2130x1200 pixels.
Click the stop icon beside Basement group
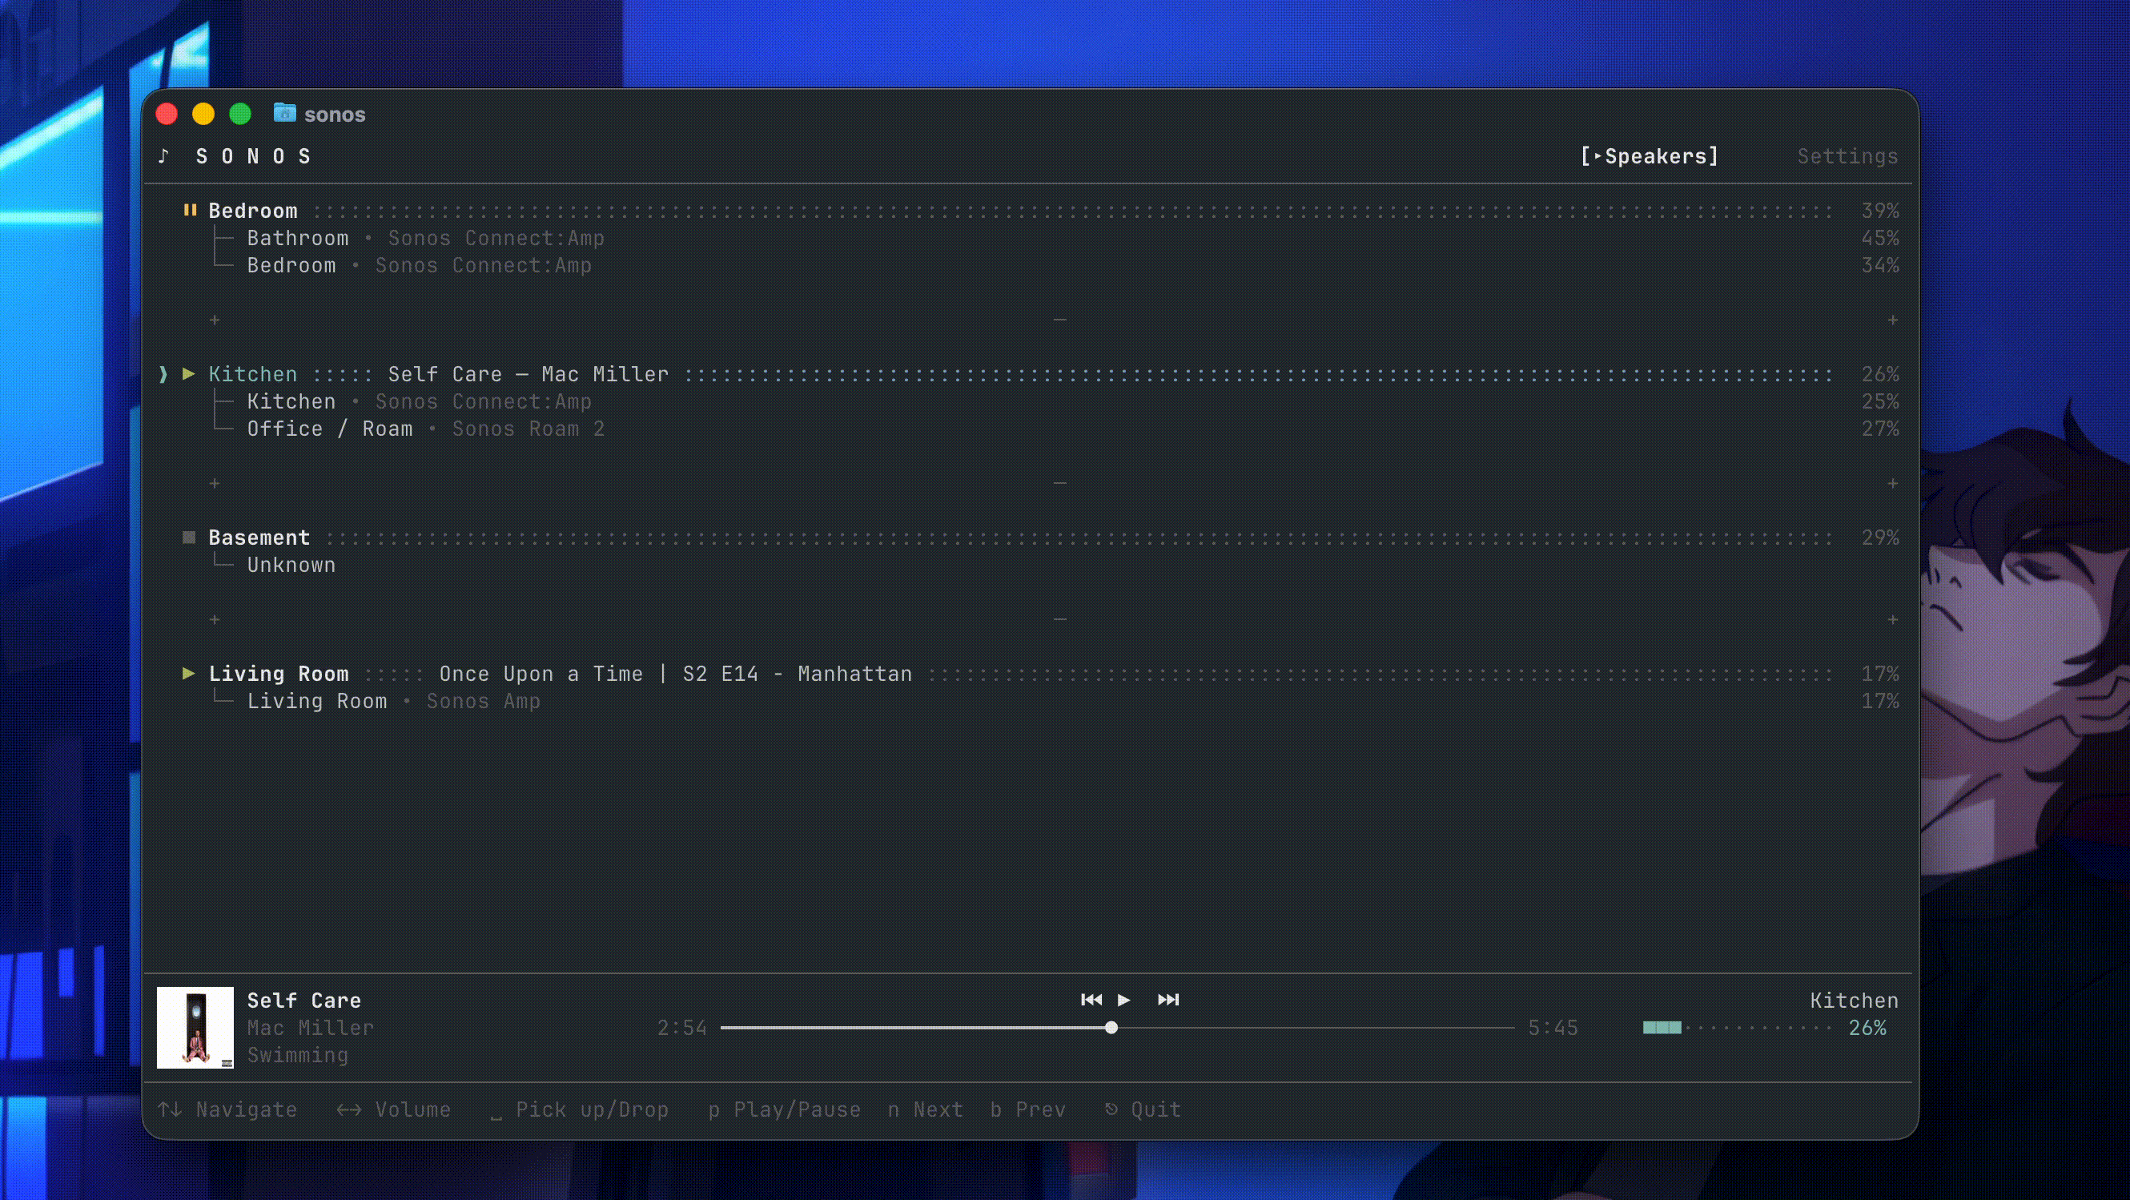click(x=188, y=538)
